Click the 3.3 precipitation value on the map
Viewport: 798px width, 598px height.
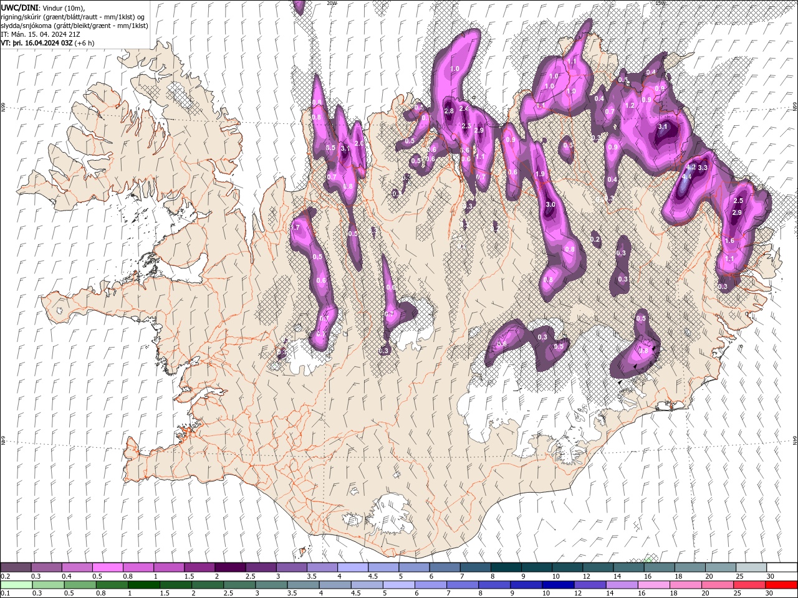point(703,168)
